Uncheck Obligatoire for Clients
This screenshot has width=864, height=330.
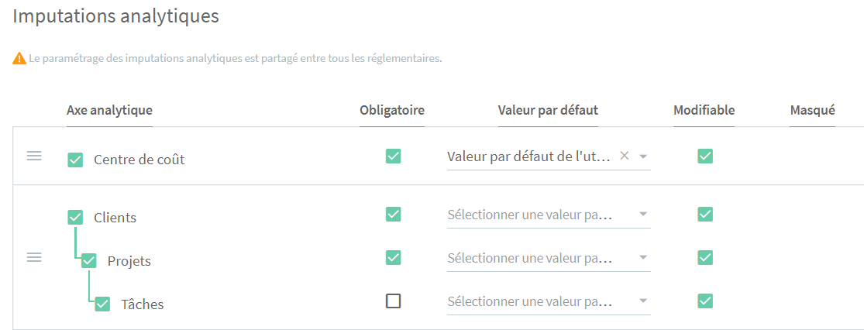(x=393, y=214)
